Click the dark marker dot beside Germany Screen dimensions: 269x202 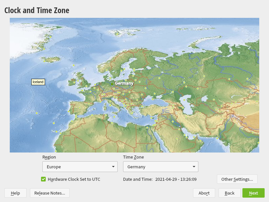[112, 83]
